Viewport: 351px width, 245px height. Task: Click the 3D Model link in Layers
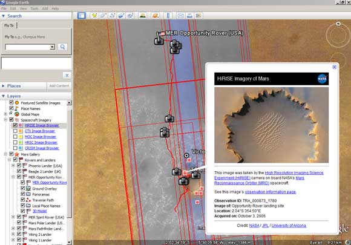click(x=39, y=211)
